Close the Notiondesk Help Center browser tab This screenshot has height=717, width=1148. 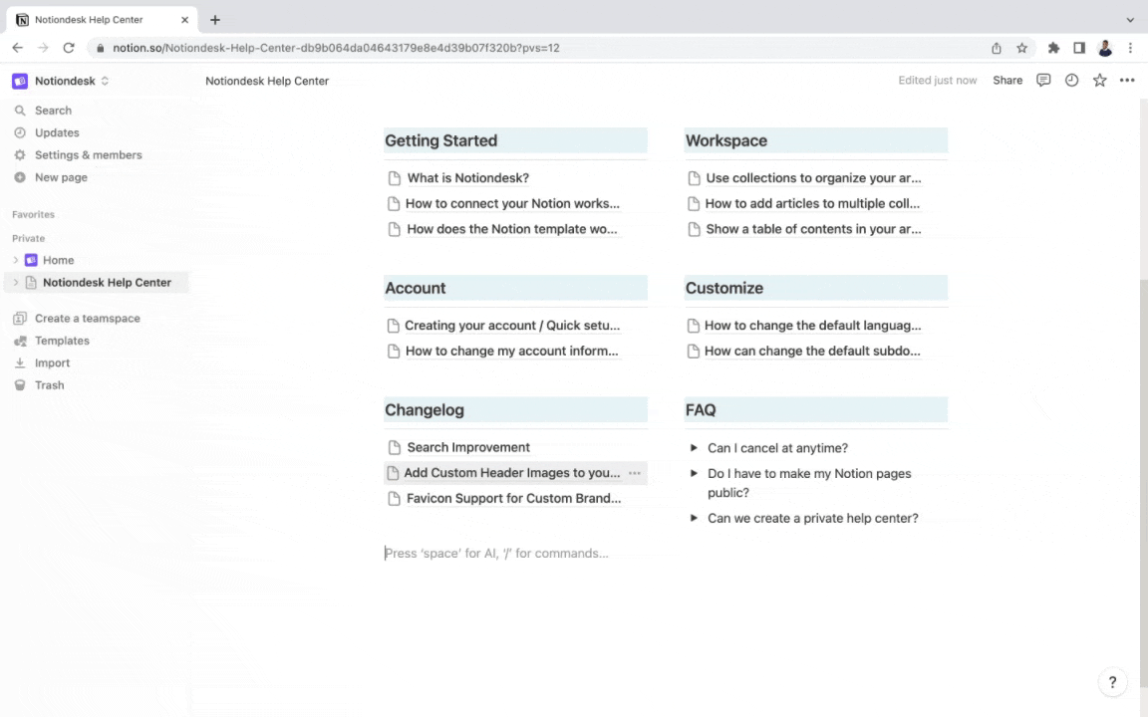click(184, 20)
